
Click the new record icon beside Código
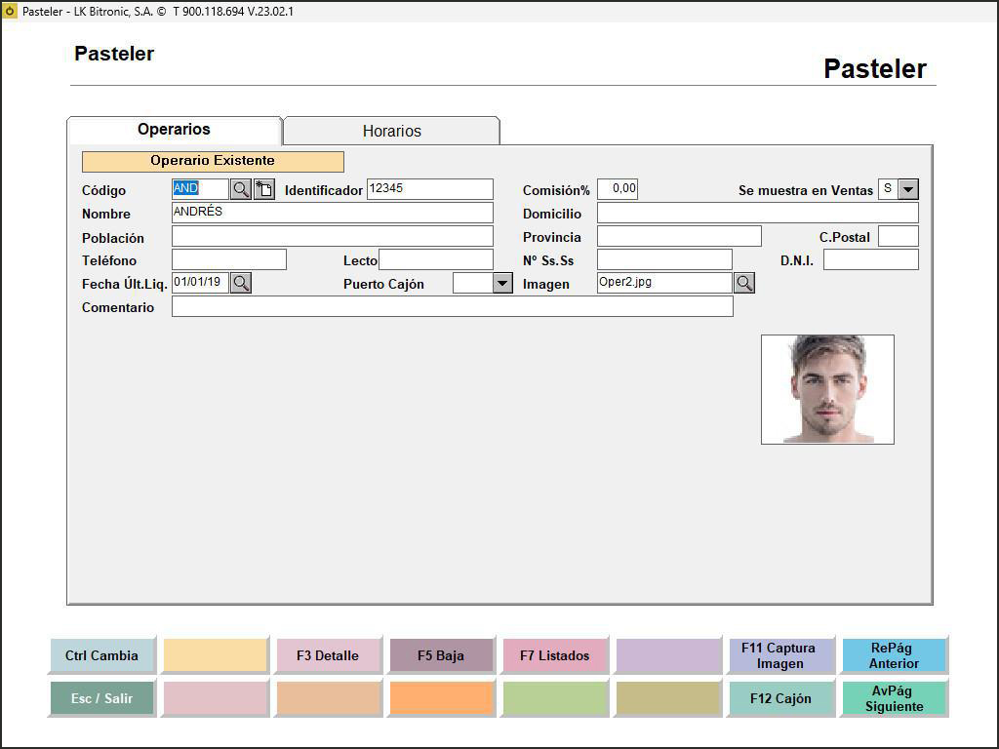[264, 189]
